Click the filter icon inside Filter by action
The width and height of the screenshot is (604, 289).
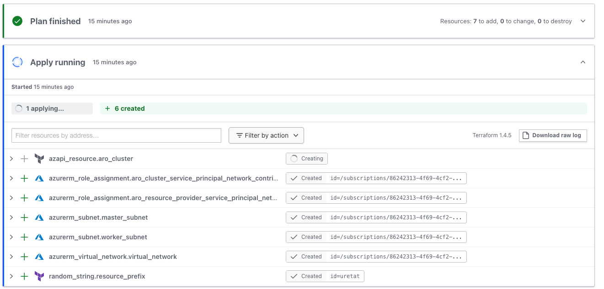[x=240, y=135]
